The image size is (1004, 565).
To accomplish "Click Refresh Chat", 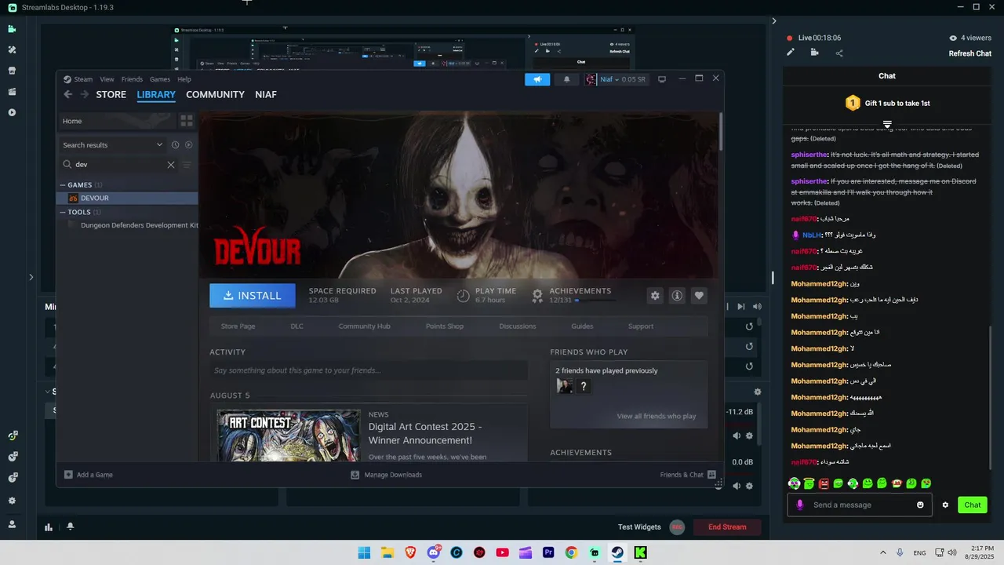I will (970, 53).
